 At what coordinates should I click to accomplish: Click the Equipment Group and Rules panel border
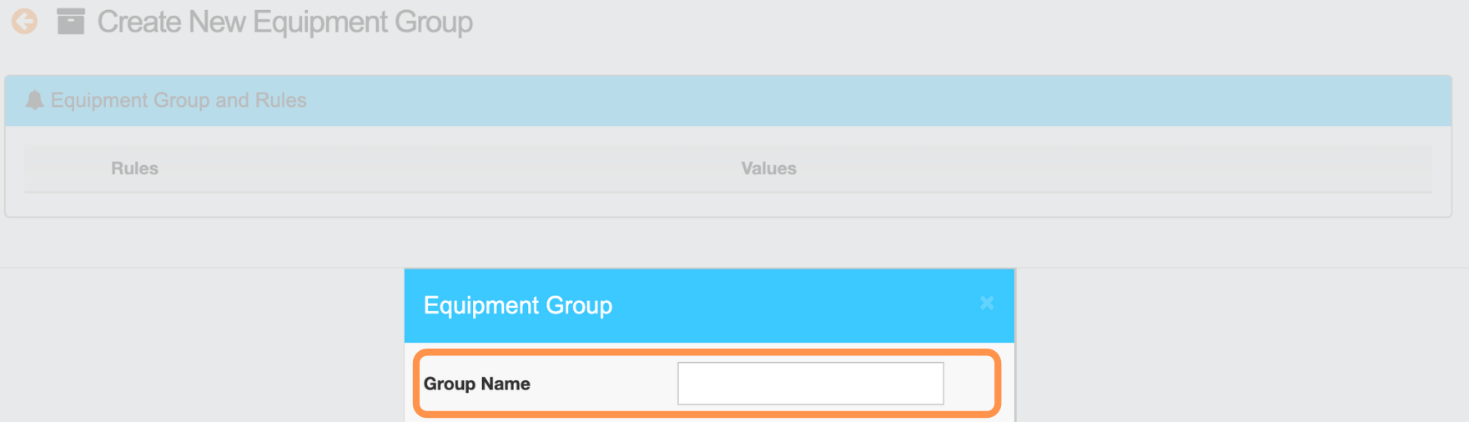[x=727, y=217]
